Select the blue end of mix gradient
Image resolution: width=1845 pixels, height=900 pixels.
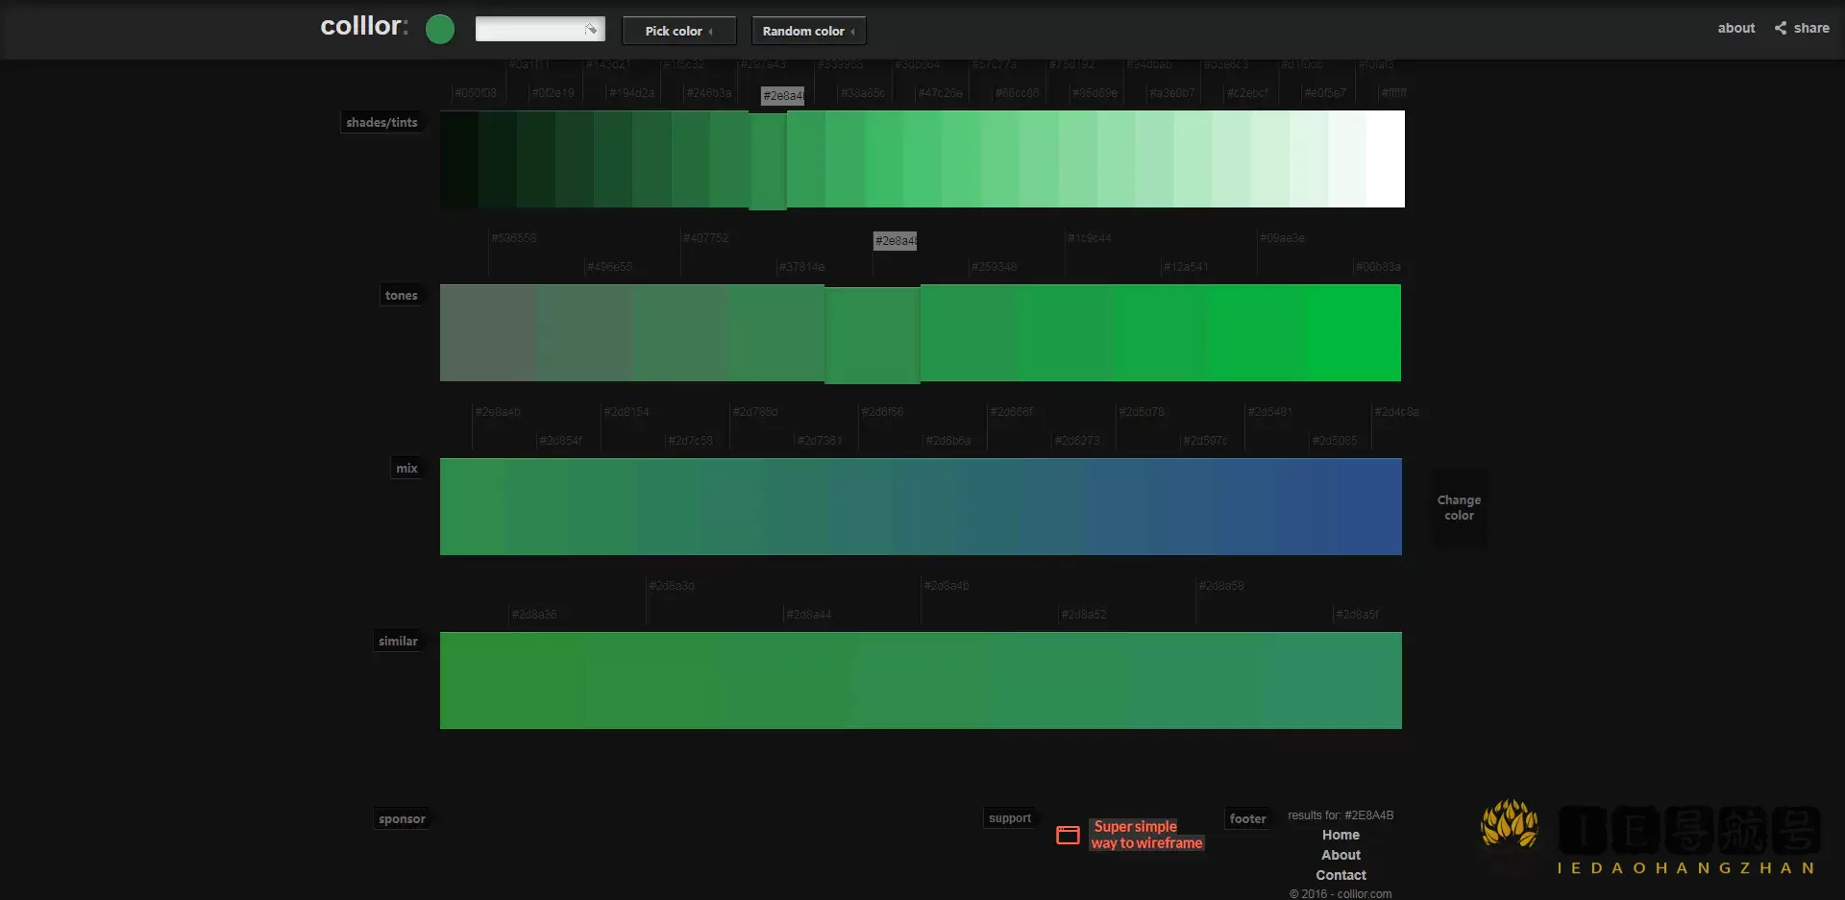click(1369, 506)
